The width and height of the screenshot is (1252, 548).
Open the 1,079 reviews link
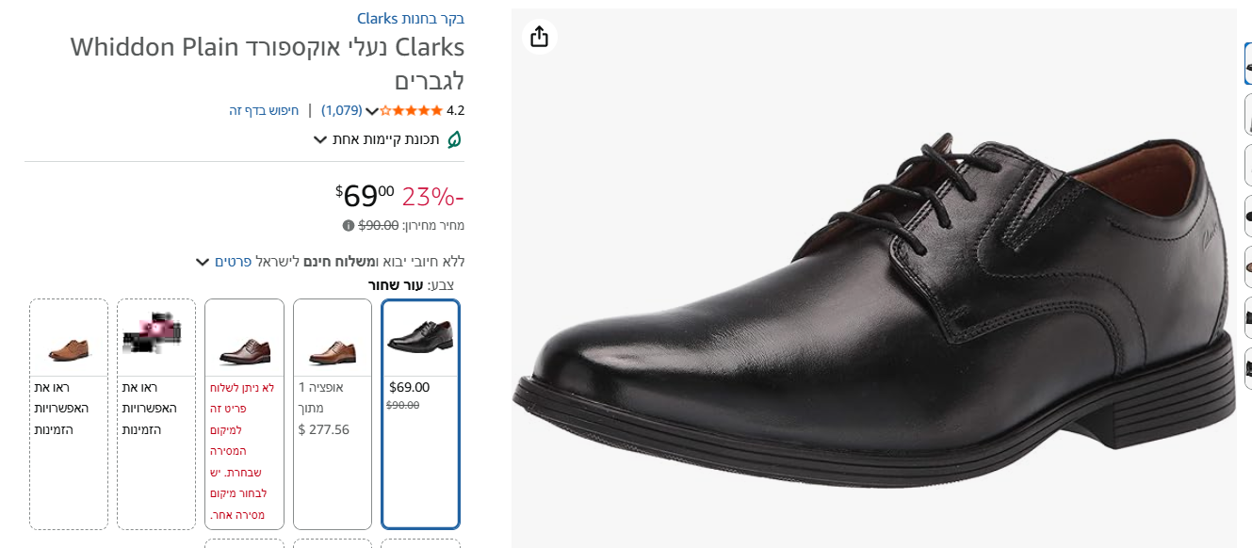tap(341, 110)
